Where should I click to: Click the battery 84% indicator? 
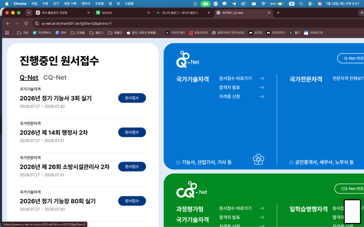[x=277, y=4]
